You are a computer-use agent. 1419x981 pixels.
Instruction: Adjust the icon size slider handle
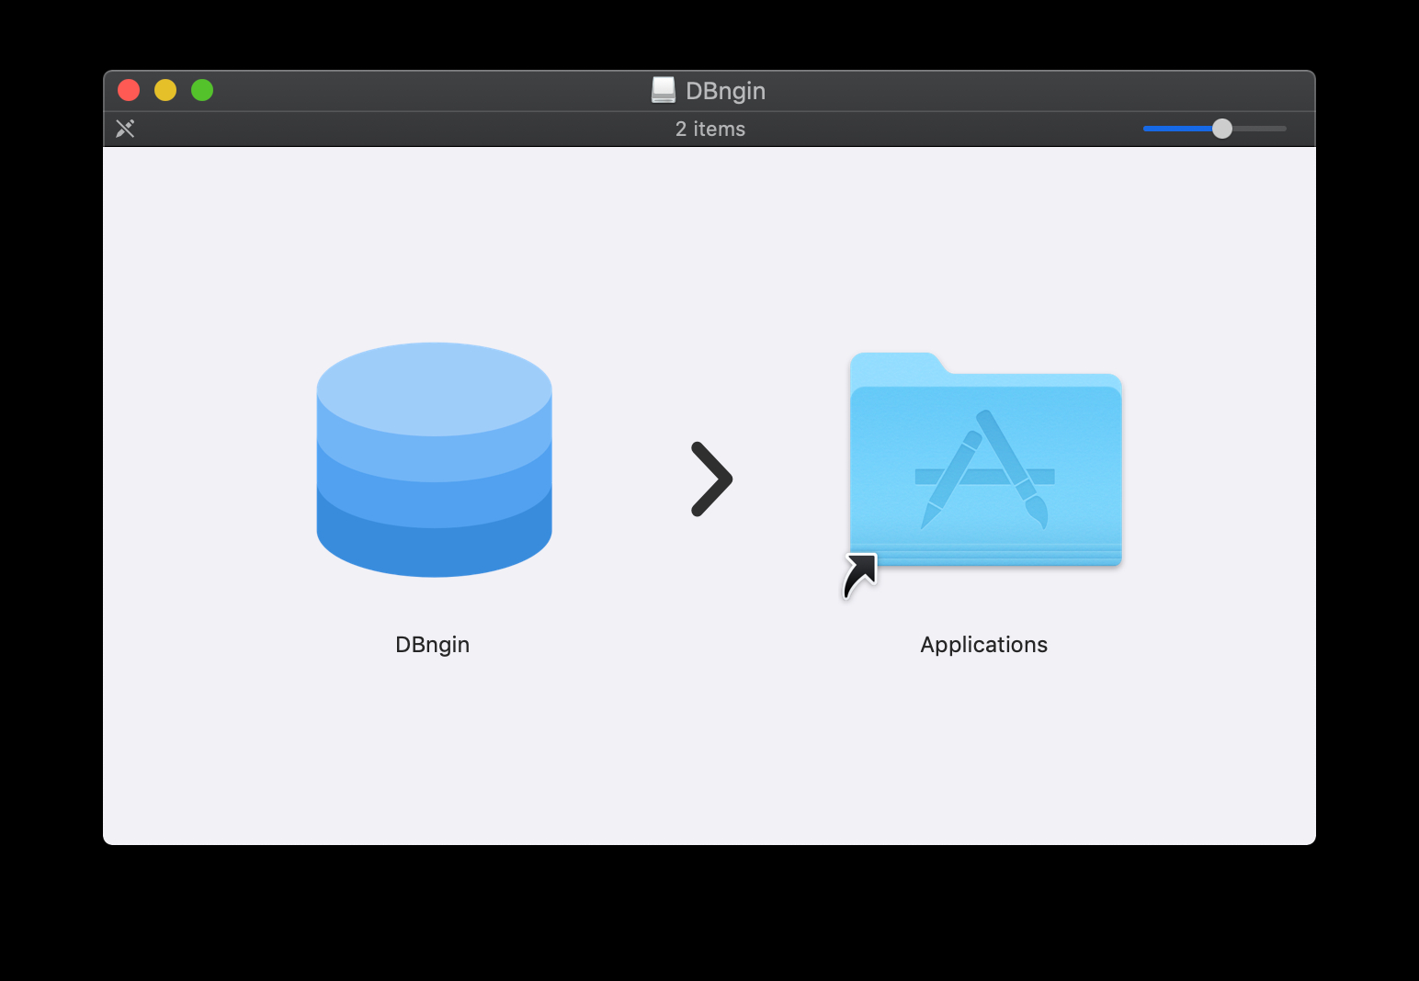click(x=1221, y=129)
